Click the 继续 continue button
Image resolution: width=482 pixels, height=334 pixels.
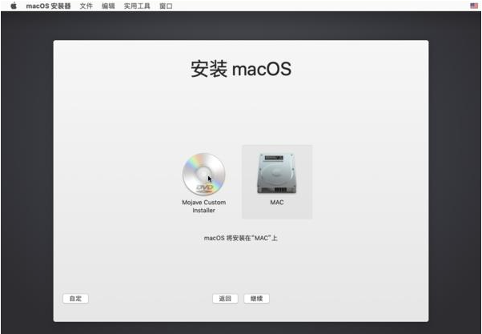pyautogui.click(x=257, y=299)
